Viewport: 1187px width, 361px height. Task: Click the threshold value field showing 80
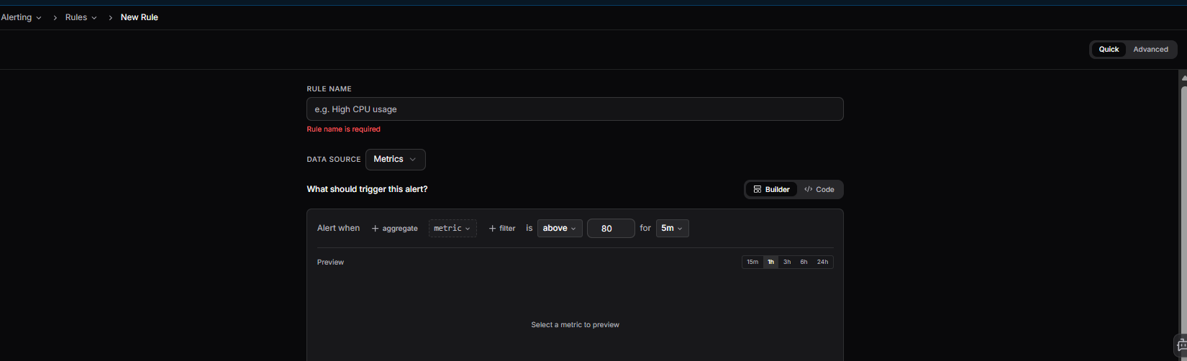611,229
